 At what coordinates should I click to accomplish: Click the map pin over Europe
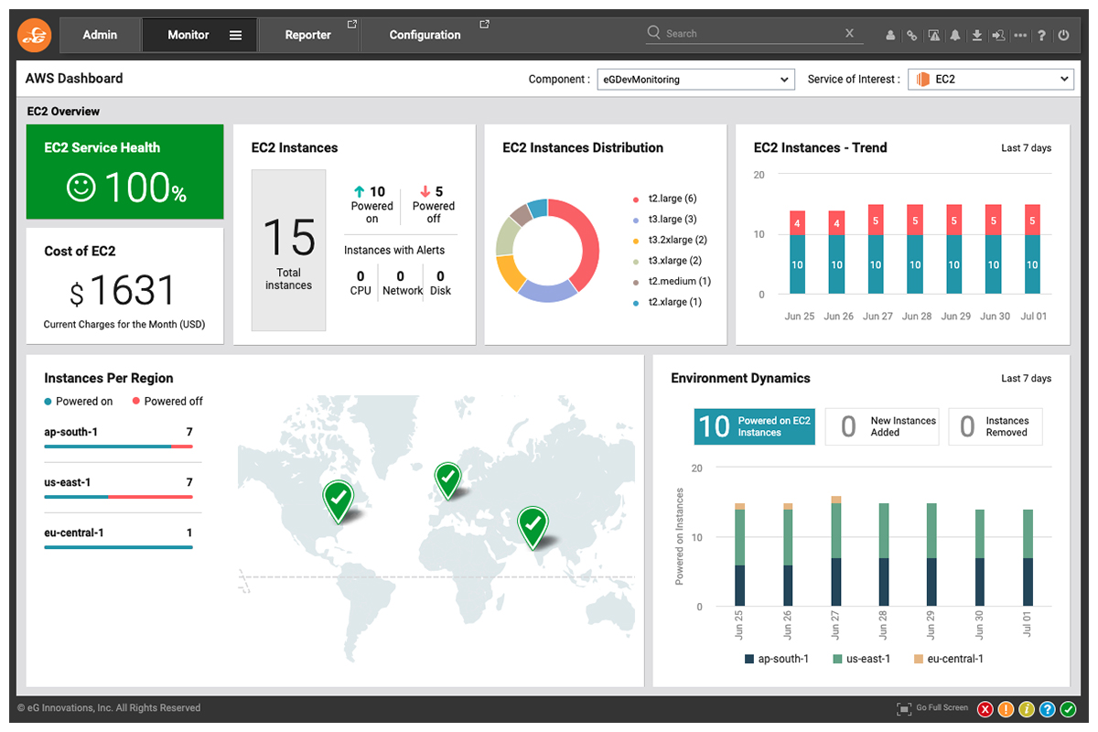coord(447,480)
